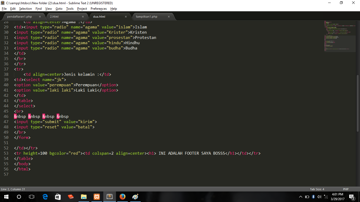Click line number 38 in gutter
The image size is (360, 202).
[6, 74]
